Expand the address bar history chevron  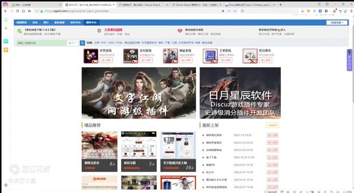coord(235,11)
